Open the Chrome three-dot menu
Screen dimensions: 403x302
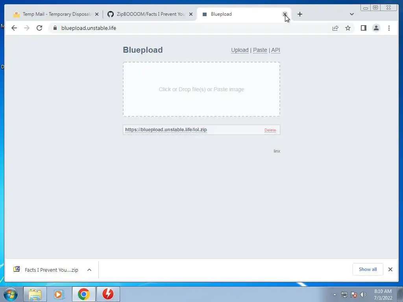tap(389, 28)
